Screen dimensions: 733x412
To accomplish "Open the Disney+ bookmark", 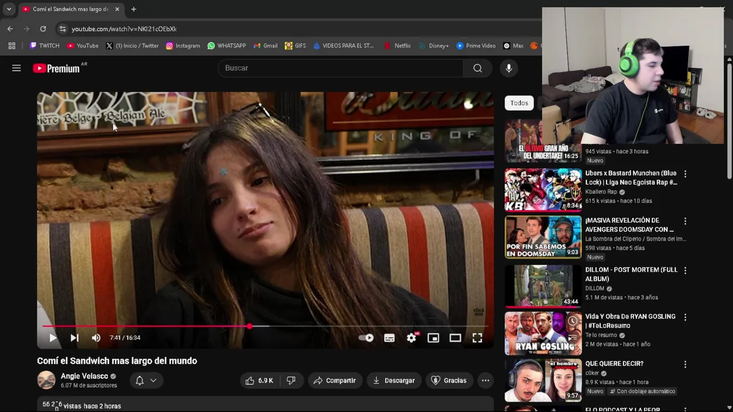I will 434,46.
